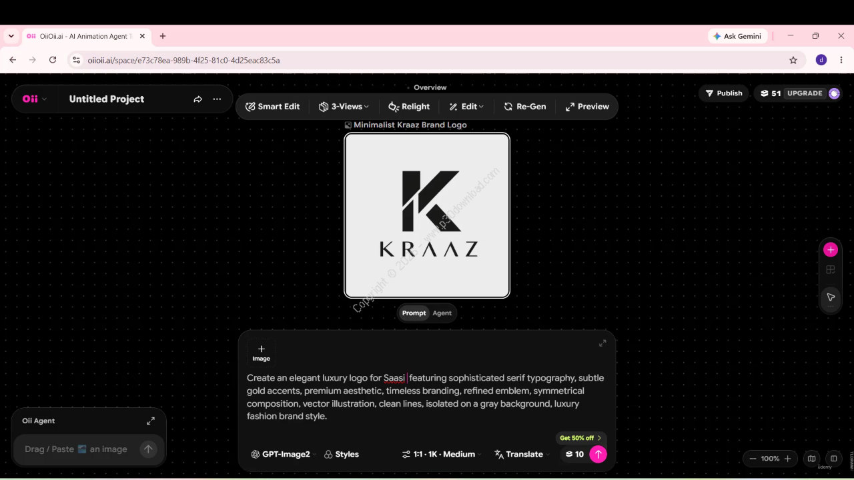Viewport: 854px width, 480px height.
Task: Click Relight in the toolbar
Action: point(409,107)
